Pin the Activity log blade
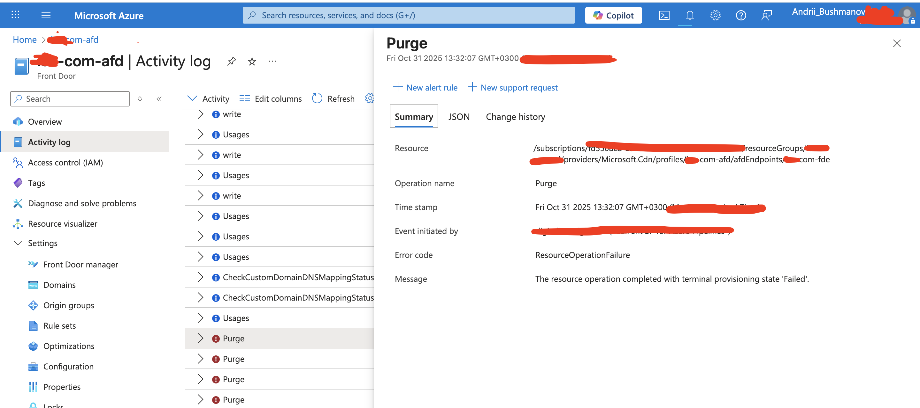 click(231, 61)
